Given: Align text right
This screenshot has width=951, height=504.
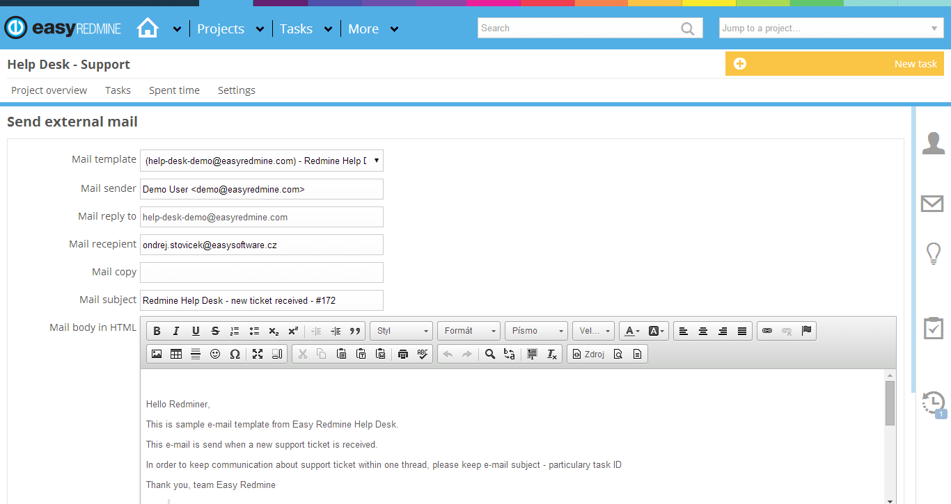Looking at the screenshot, I should tap(723, 331).
